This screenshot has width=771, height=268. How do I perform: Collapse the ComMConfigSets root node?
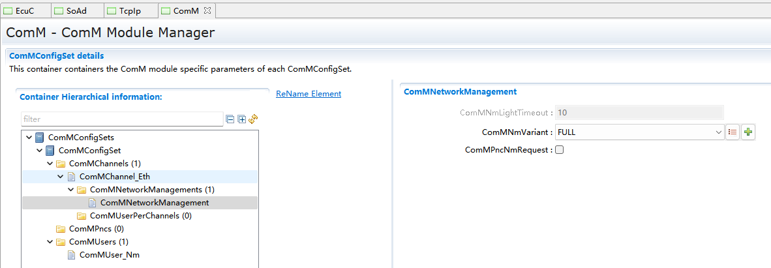(29, 138)
